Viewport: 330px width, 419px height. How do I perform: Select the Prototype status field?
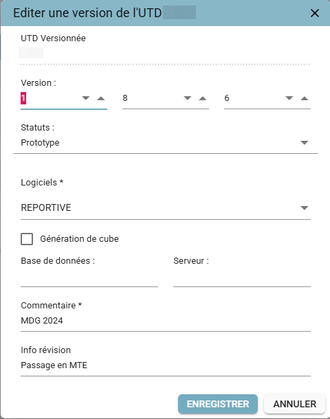click(x=166, y=143)
